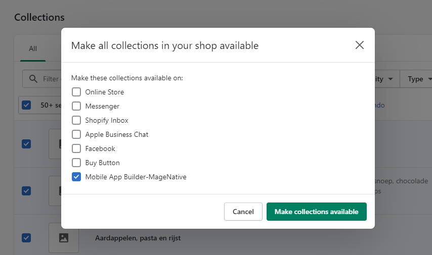Select the Facebook checkbox
432x255 pixels.
pos(76,148)
